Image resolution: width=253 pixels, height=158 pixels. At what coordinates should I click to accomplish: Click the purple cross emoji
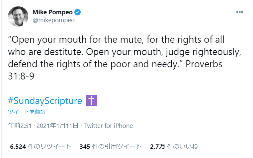[x=91, y=100]
